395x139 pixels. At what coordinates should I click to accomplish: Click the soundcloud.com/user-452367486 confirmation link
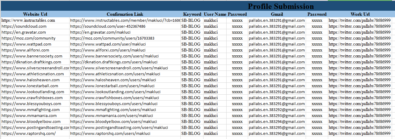tap(108, 26)
